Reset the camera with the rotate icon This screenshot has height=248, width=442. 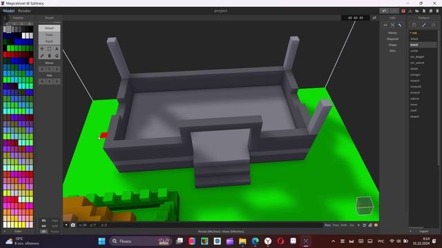(364, 225)
